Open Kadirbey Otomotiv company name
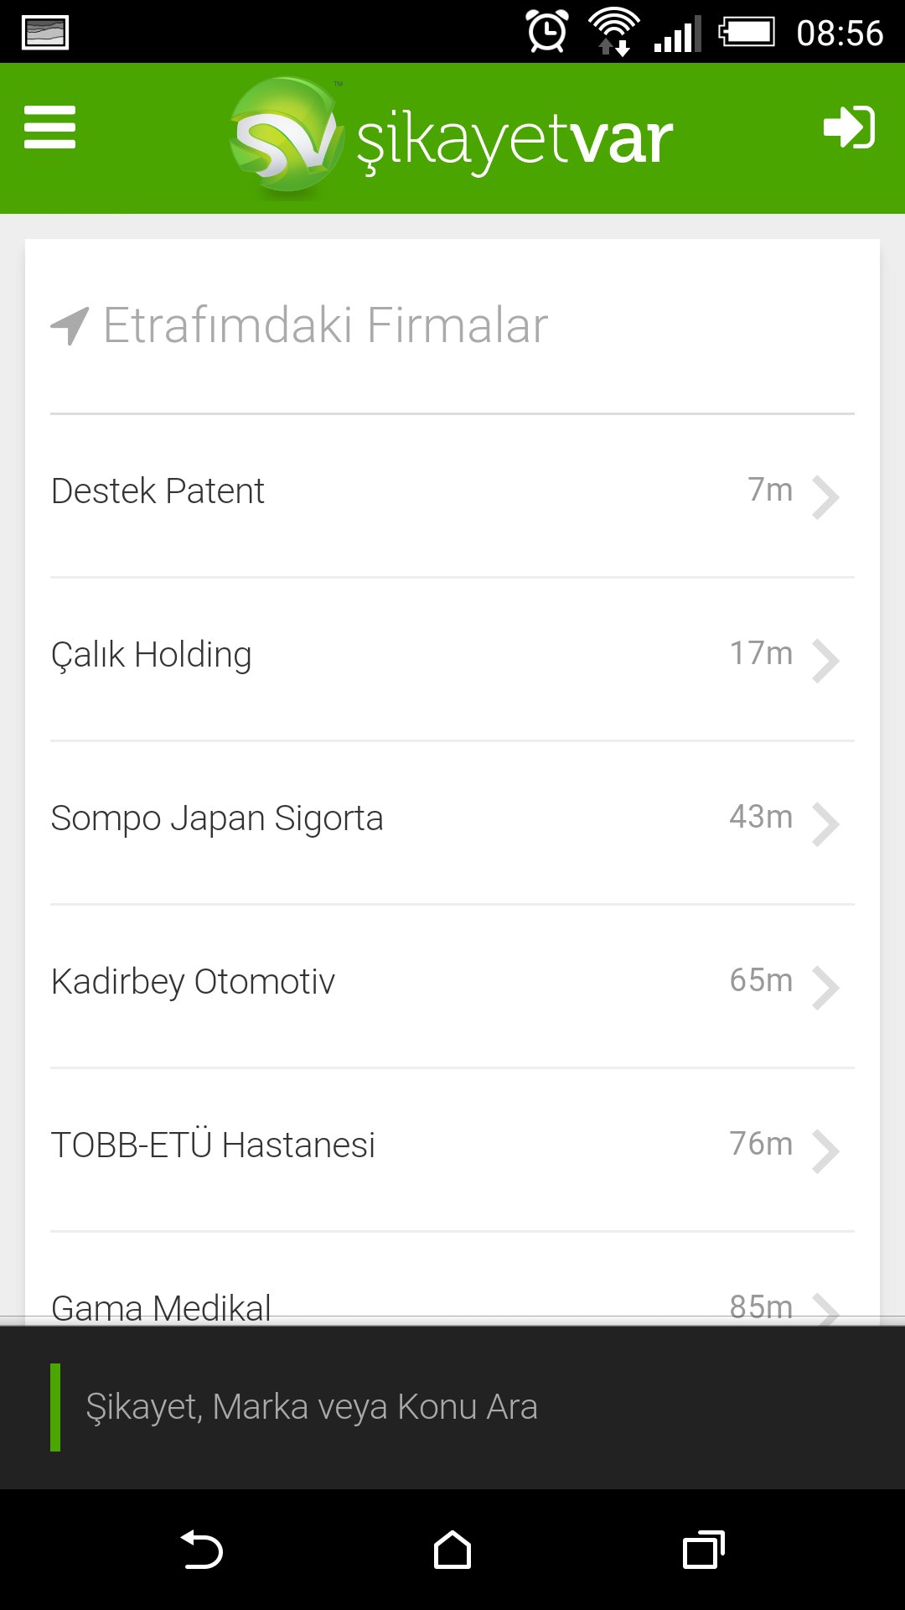Screen dimensions: 905x1610 pos(193,982)
